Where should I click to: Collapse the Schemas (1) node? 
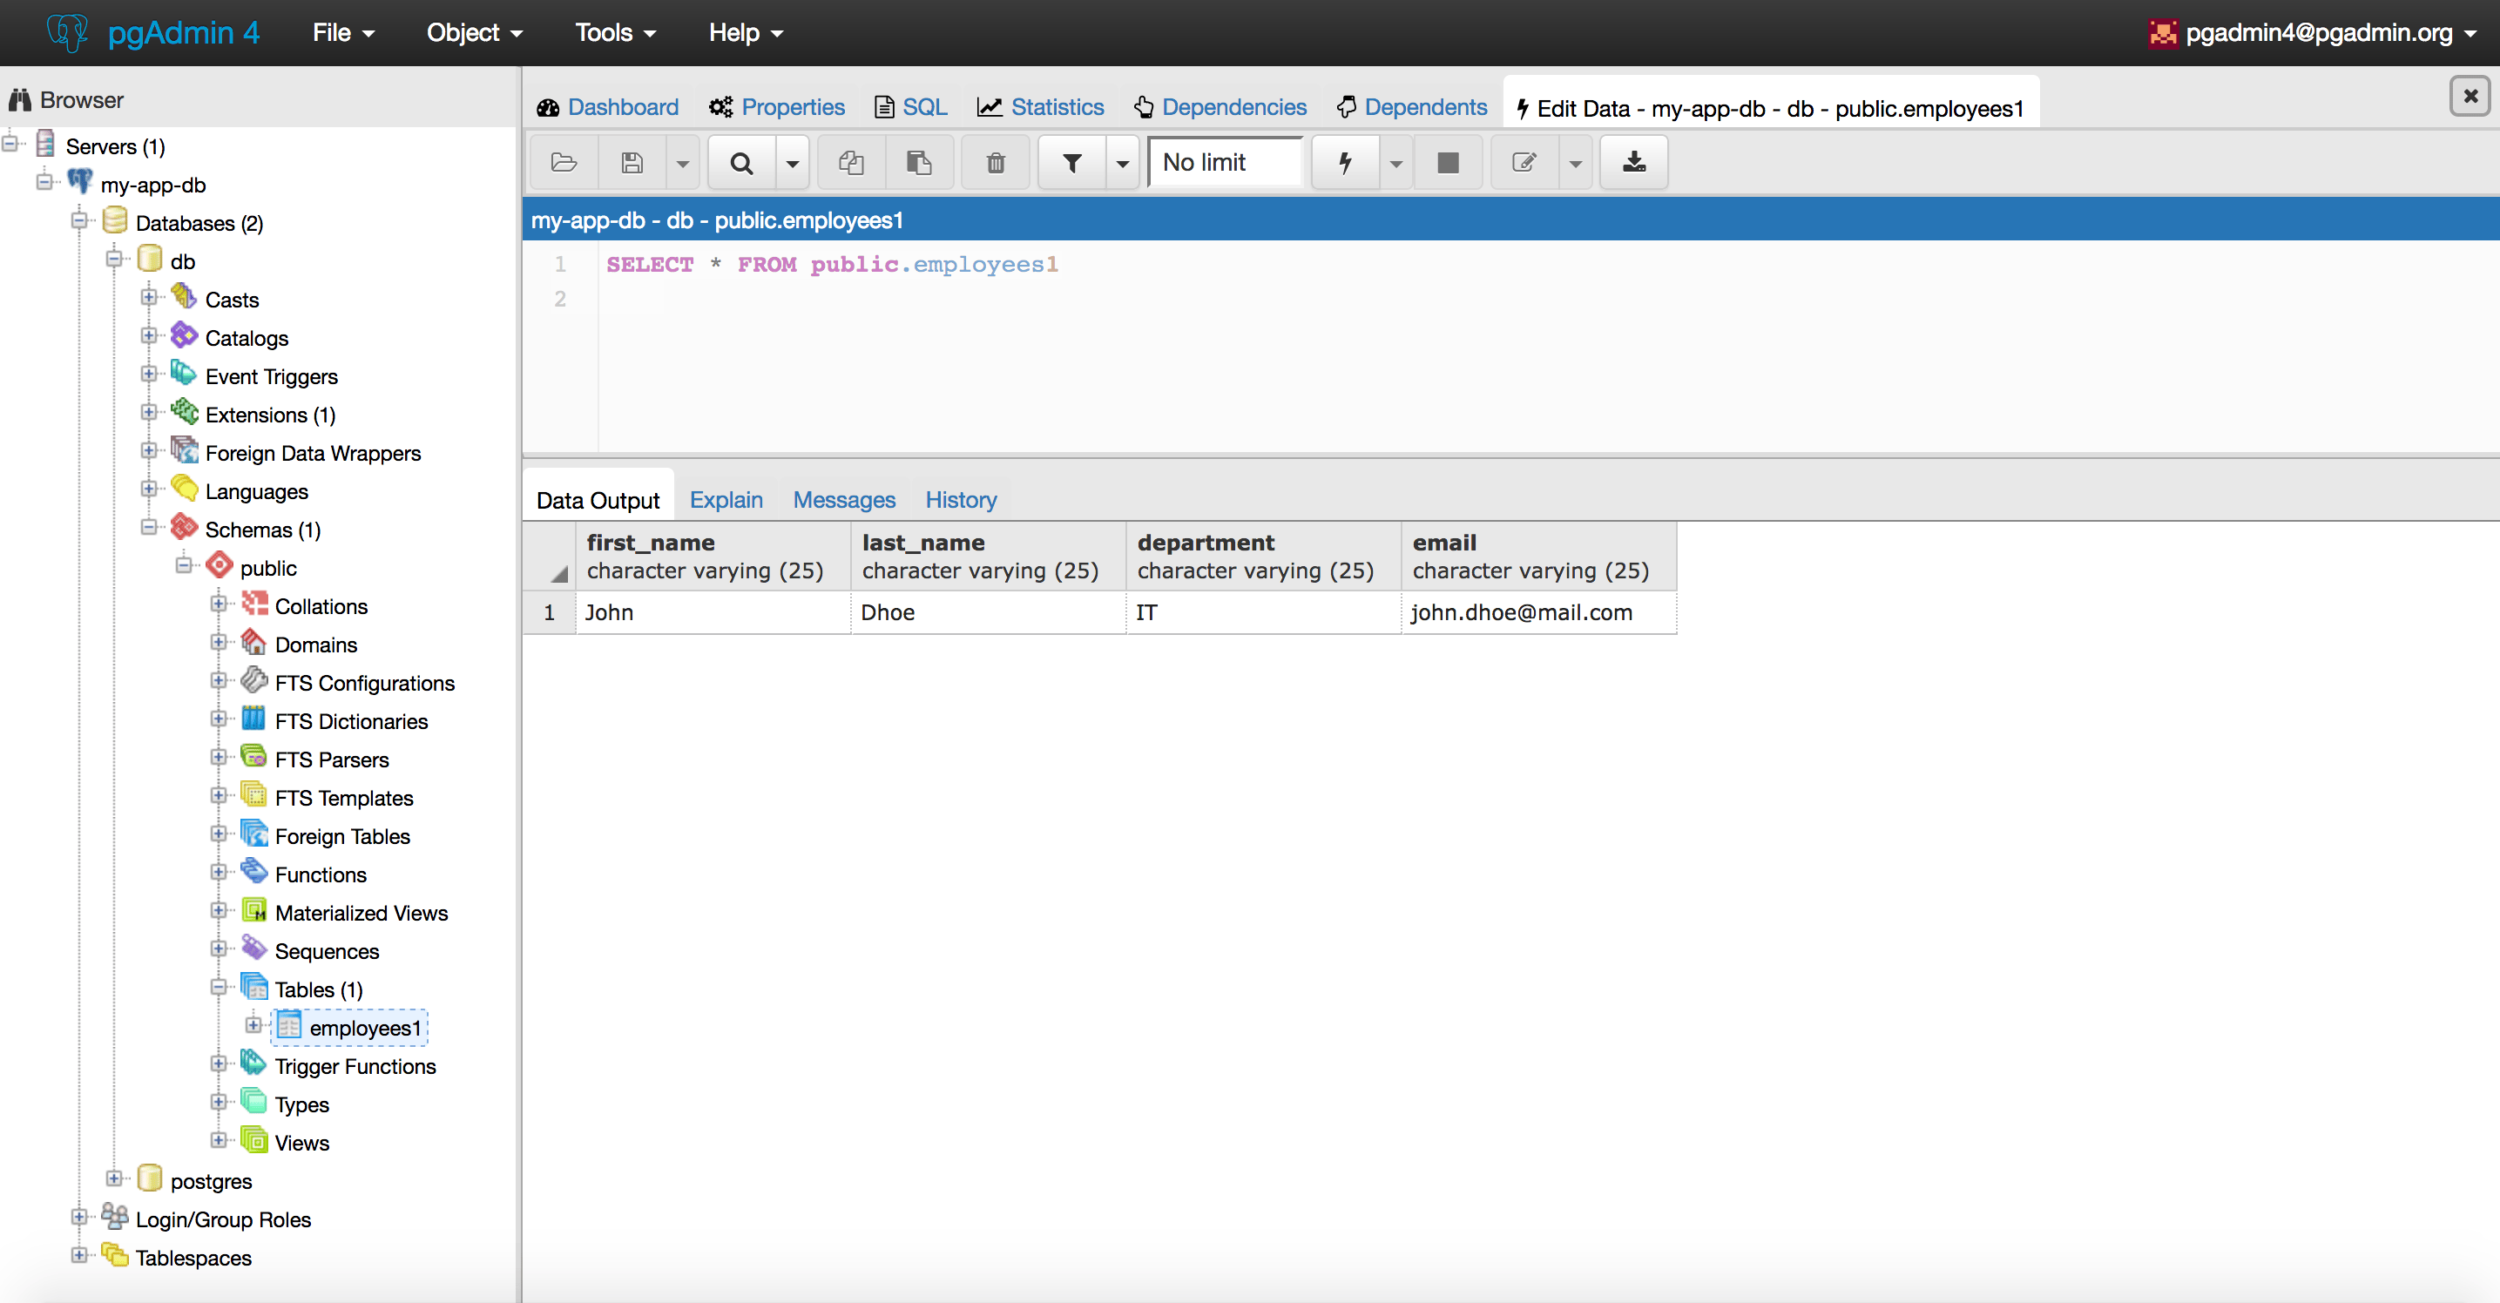tap(148, 527)
